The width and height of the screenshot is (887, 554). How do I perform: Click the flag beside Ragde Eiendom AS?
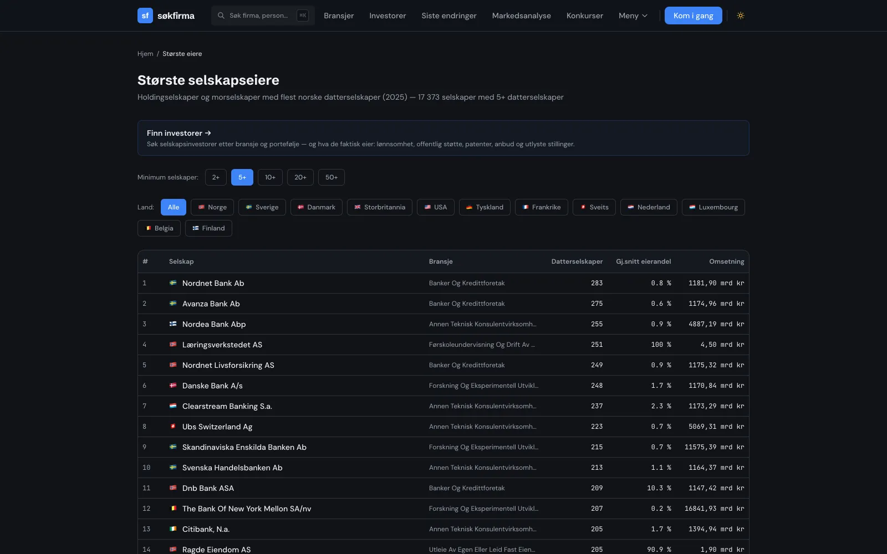(x=173, y=550)
